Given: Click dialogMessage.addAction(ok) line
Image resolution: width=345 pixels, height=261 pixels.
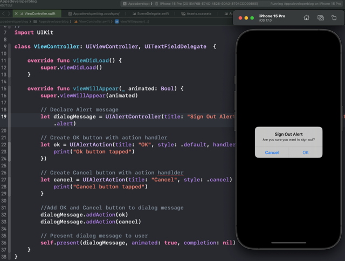Looking at the screenshot, I should coord(84,215).
